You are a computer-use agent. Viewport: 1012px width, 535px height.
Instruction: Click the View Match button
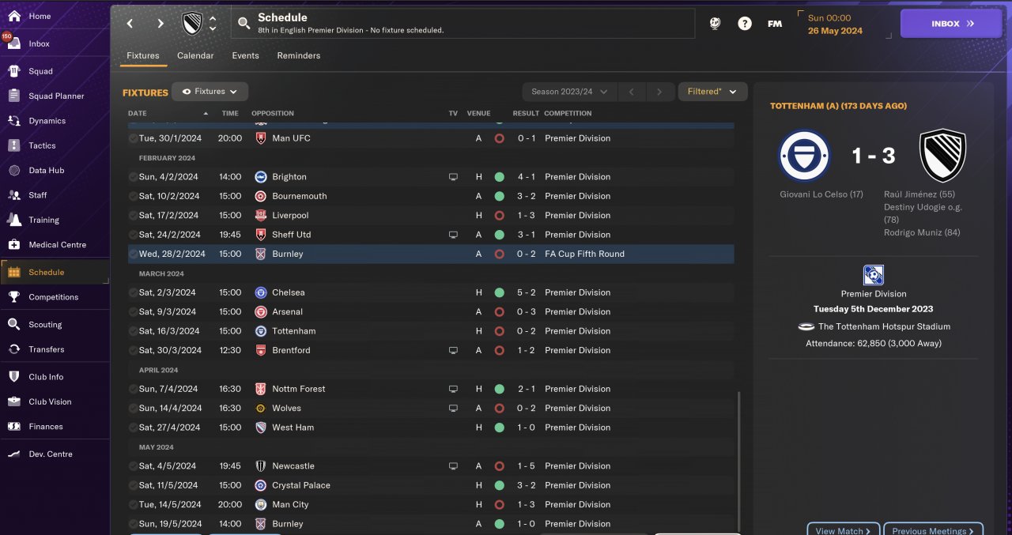(843, 530)
